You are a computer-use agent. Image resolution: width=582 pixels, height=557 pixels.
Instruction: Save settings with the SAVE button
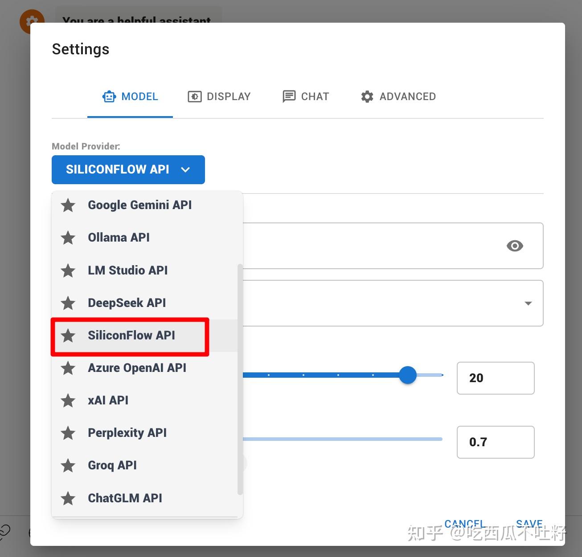(529, 524)
